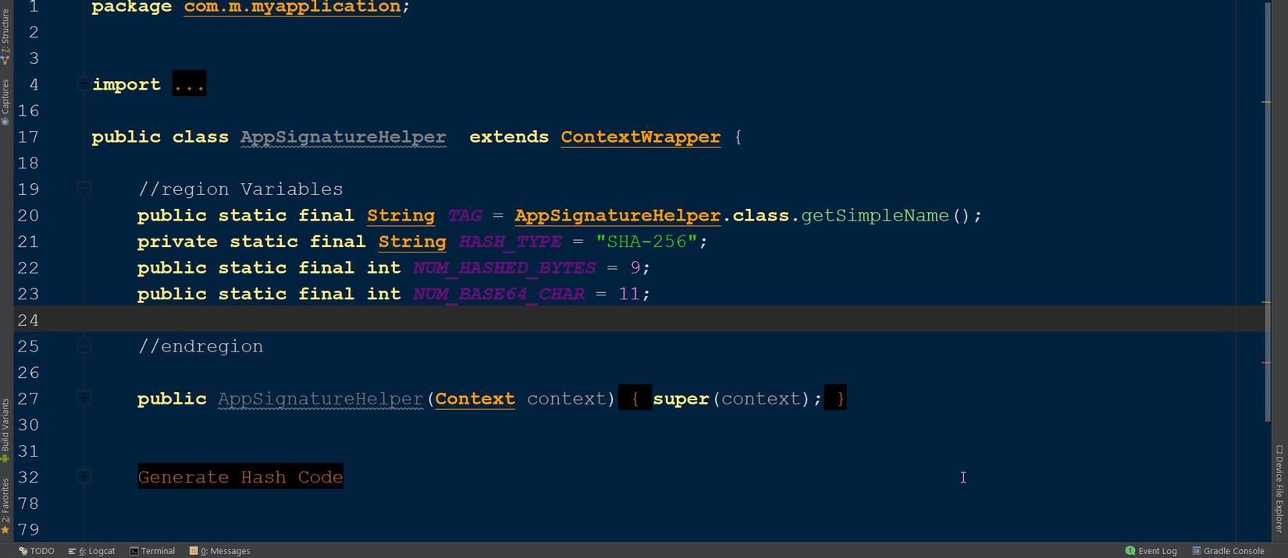Open Device File Explorer side panel

pyautogui.click(x=1279, y=489)
